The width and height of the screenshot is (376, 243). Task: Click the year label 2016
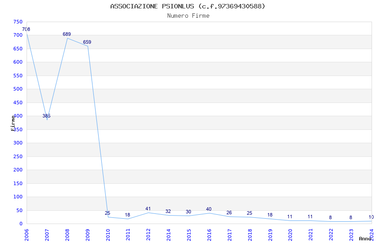pyautogui.click(x=209, y=235)
